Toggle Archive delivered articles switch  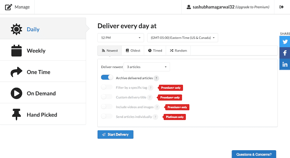point(107,77)
